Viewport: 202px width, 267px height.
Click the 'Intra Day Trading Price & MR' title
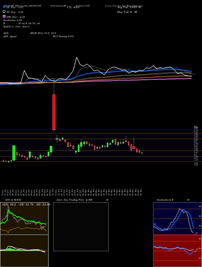[74, 200]
